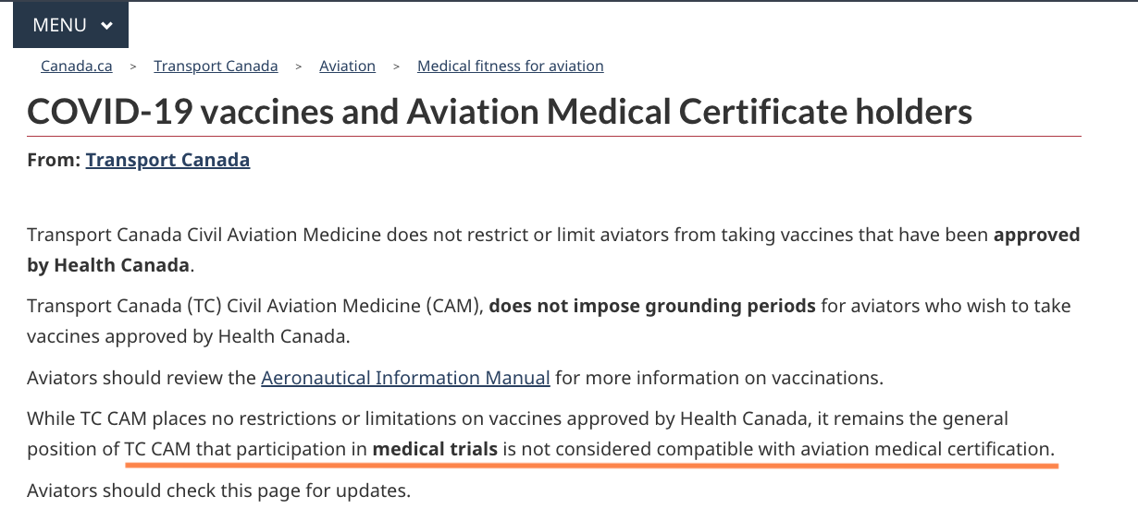This screenshot has height=521, width=1138.
Task: Click the COVID-19 vaccines page heading
Action: point(500,113)
